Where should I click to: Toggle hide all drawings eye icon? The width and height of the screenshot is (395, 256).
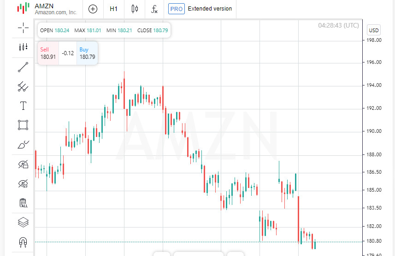click(23, 164)
